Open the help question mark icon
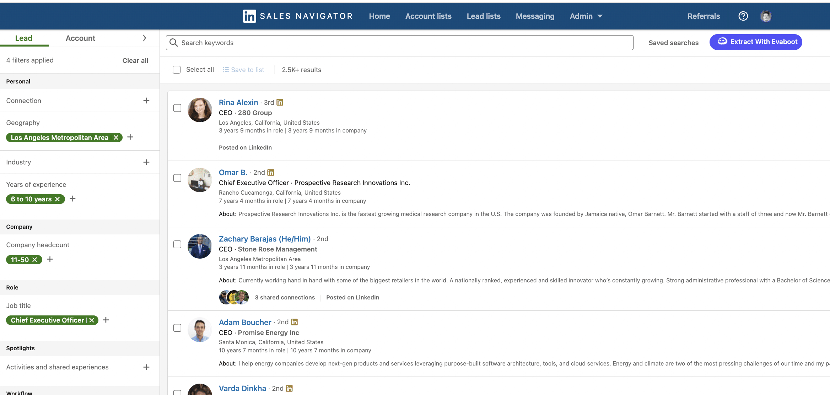The width and height of the screenshot is (830, 395). [743, 16]
